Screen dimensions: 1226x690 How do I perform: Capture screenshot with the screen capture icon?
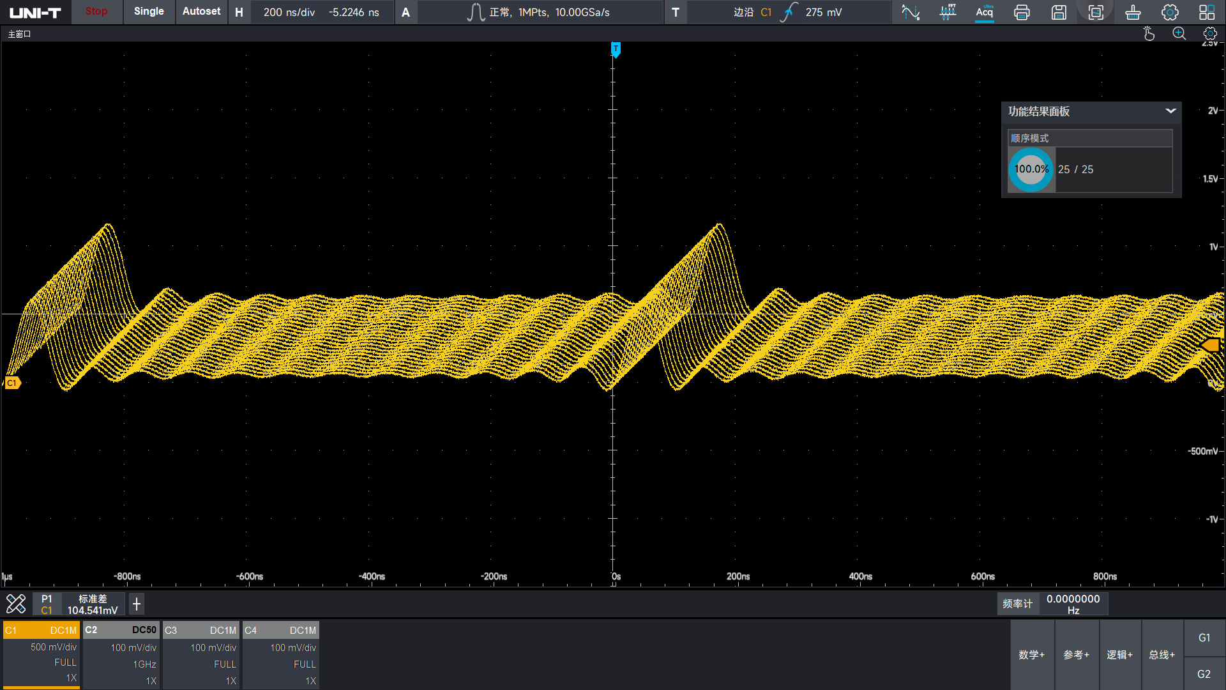1096,12
